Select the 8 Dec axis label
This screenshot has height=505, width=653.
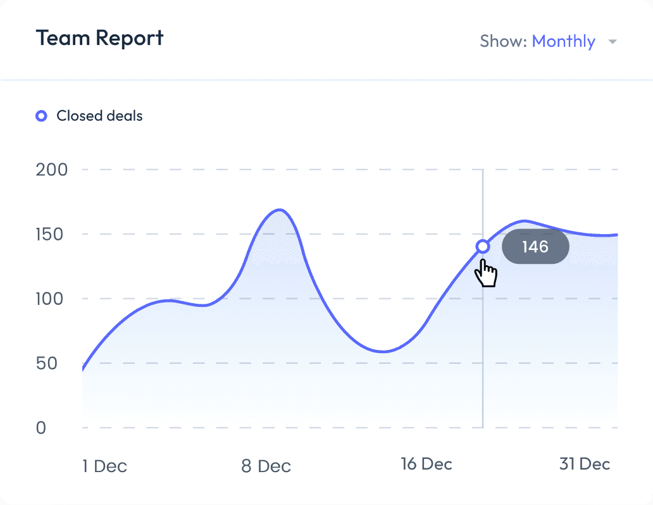pyautogui.click(x=266, y=466)
